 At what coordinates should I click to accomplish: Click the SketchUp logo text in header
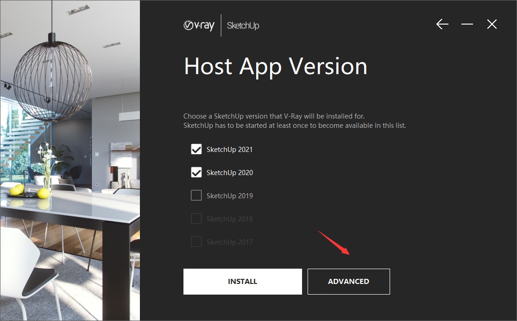click(243, 25)
